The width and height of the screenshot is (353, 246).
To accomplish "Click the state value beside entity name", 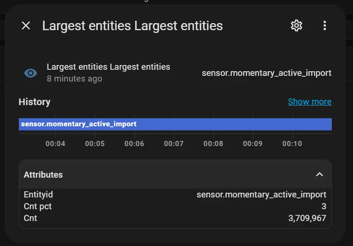I will coord(266,73).
